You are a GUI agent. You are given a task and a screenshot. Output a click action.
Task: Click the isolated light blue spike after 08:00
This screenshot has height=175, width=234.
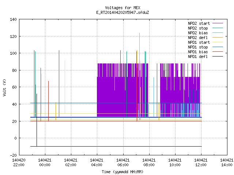tap(154, 97)
